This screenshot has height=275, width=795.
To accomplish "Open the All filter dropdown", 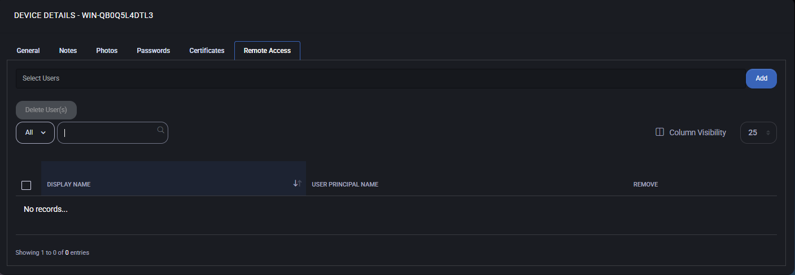I will pyautogui.click(x=35, y=132).
